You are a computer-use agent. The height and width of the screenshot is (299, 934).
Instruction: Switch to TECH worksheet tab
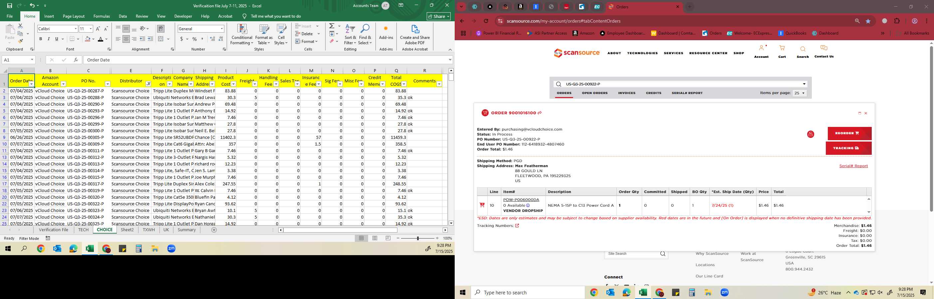[83, 230]
